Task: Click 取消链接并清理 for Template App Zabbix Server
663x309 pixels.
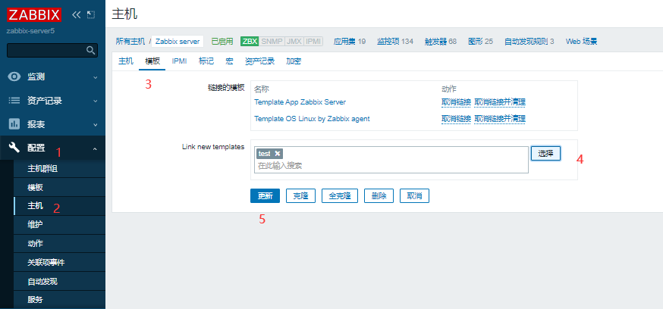Action: (x=500, y=102)
